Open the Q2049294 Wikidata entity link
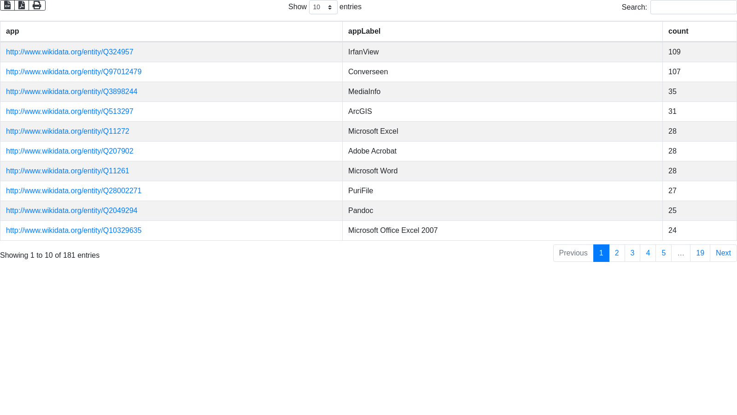 [x=71, y=211]
